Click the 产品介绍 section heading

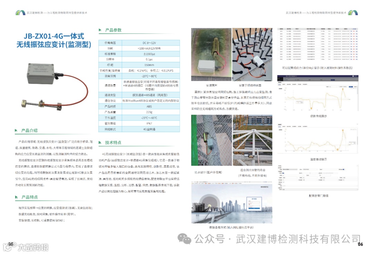click(x=29, y=130)
